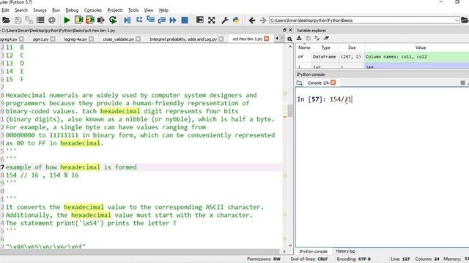Viewport: 469px width, 263px height.
Task: Go back with left arrow icon
Action: (252, 20)
